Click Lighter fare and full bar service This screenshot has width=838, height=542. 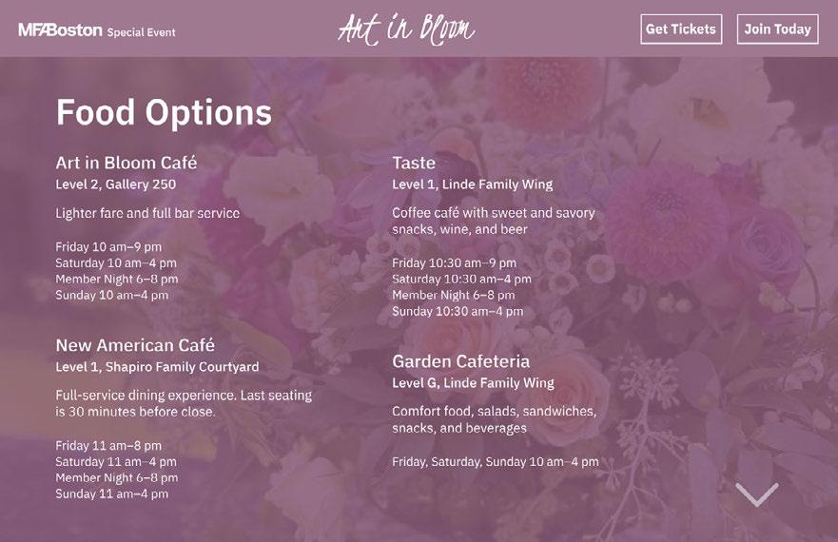pyautogui.click(x=147, y=213)
